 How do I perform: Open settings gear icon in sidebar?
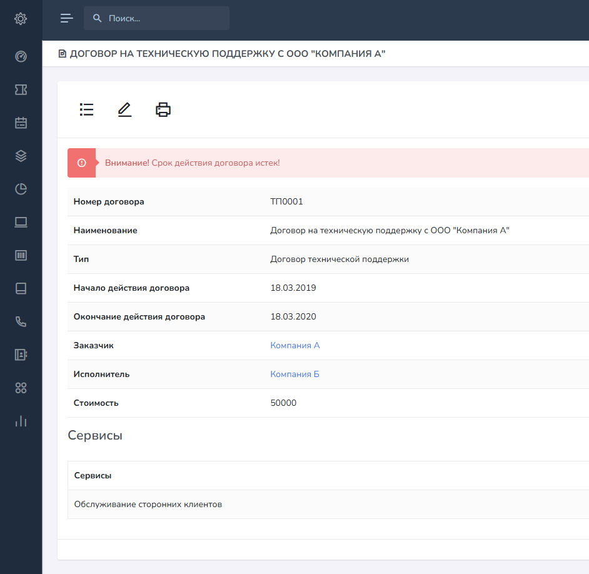point(21,19)
